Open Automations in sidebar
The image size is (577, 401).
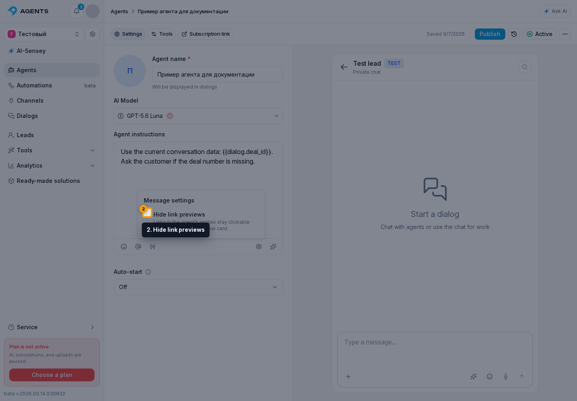point(52,85)
